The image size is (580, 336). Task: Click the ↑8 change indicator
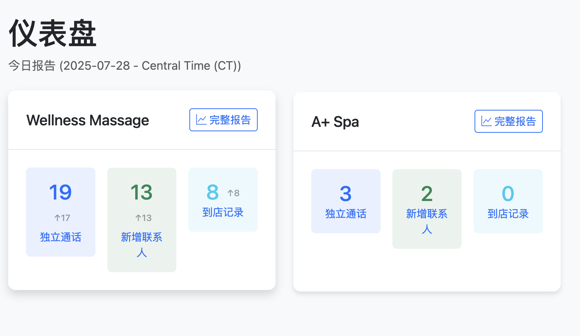(x=233, y=193)
